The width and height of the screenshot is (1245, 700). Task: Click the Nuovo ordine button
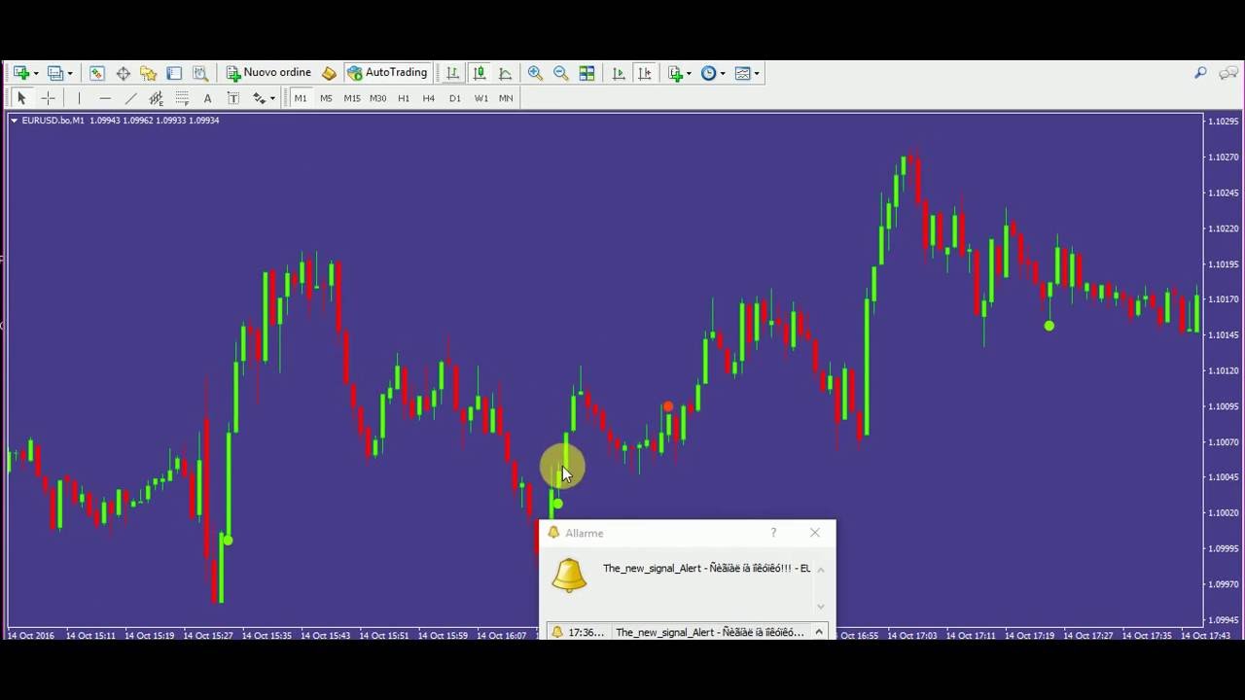268,73
